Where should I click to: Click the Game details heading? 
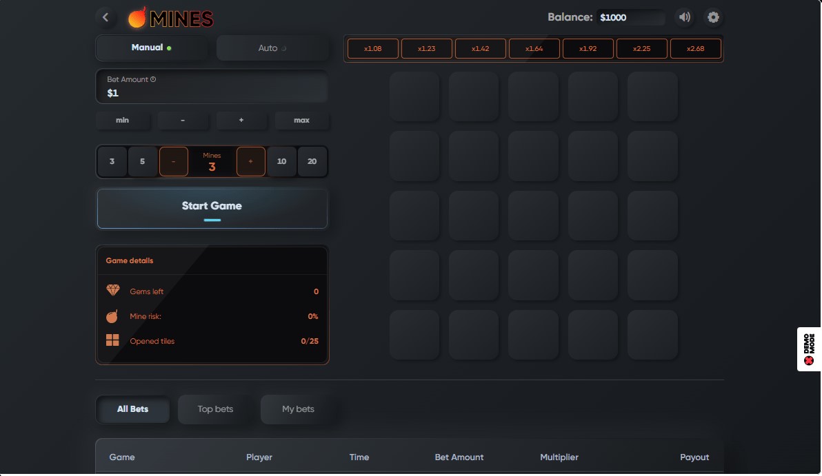click(x=130, y=260)
